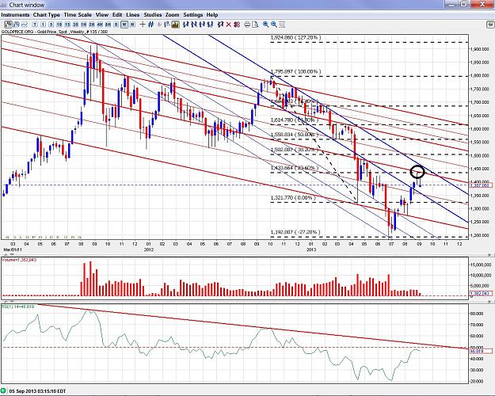495x396 pixels.
Task: Click the plus icon at toolbar's far right
Action: pos(490,25)
